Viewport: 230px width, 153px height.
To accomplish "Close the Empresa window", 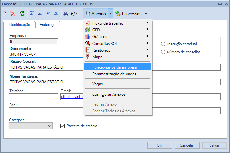I will [226, 4].
